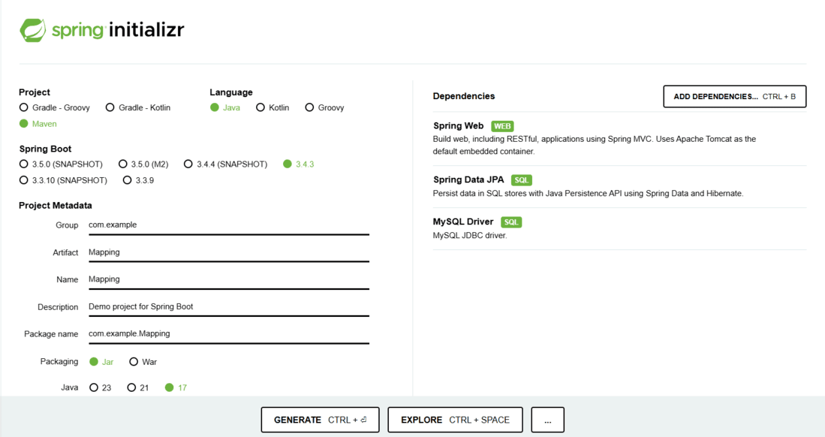Click the Spring Initializr leaf logo
This screenshot has height=437, width=825.
[33, 30]
